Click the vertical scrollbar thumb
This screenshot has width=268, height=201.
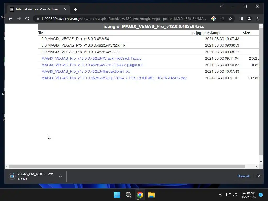pos(261,92)
